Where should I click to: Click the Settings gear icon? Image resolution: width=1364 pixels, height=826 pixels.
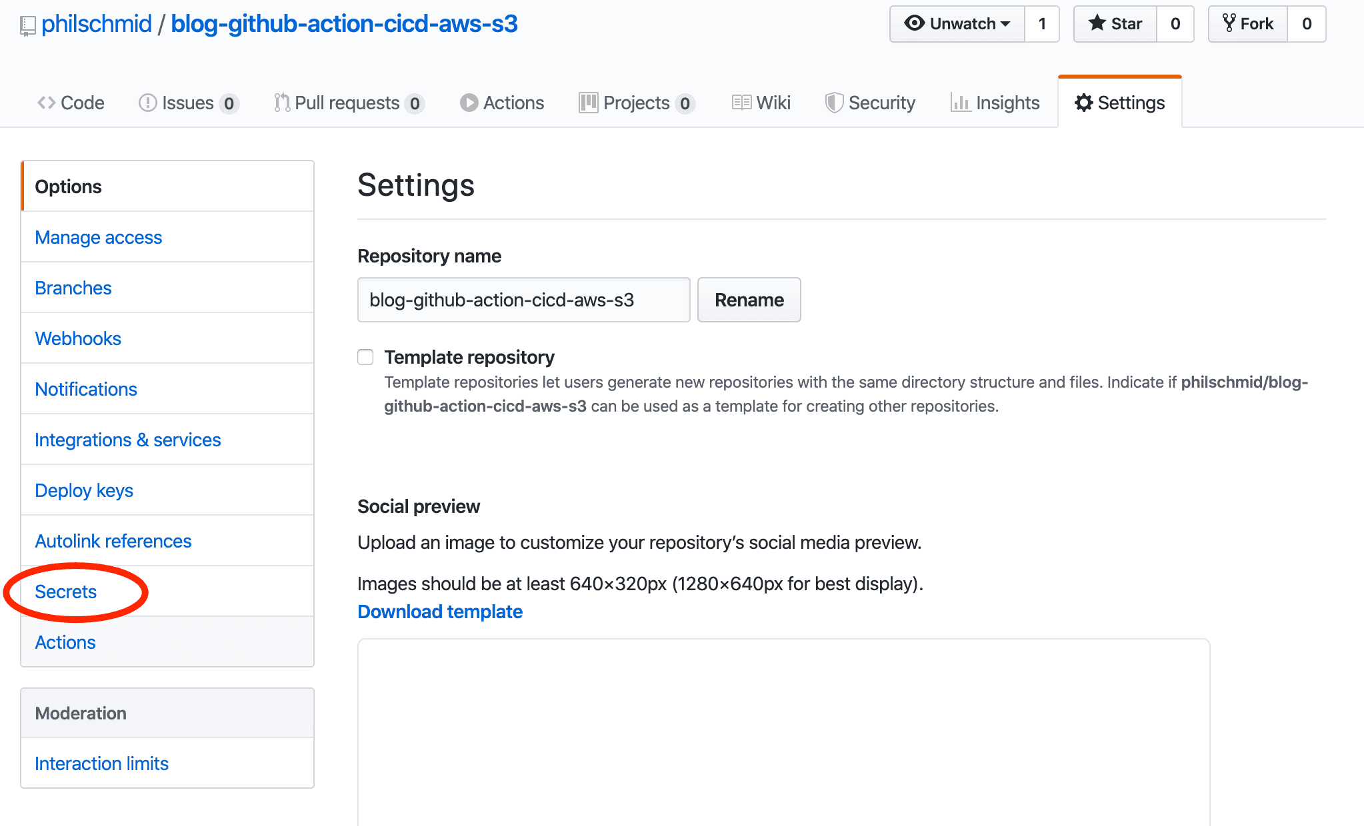1083,103
